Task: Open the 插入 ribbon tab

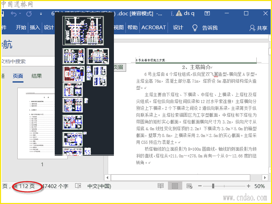Action: coord(35,28)
